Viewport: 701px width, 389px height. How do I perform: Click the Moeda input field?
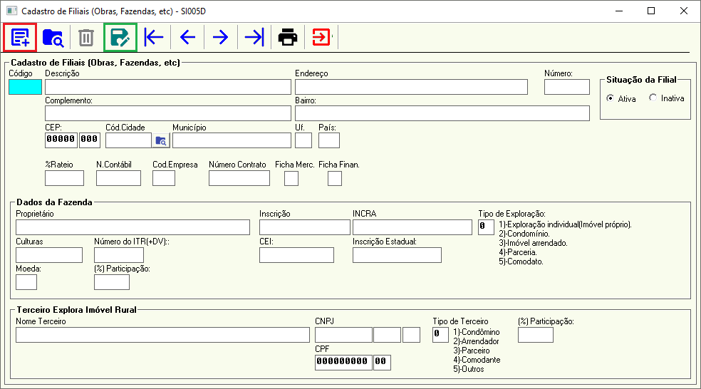(x=26, y=282)
